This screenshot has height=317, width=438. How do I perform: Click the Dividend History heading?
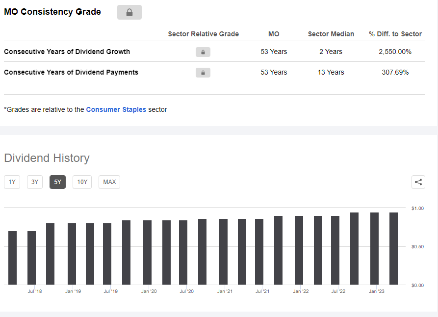(47, 158)
